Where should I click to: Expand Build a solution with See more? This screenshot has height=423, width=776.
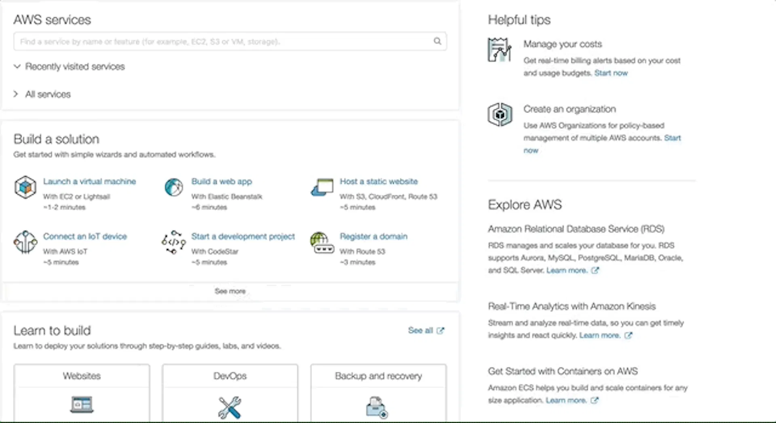[x=230, y=291]
